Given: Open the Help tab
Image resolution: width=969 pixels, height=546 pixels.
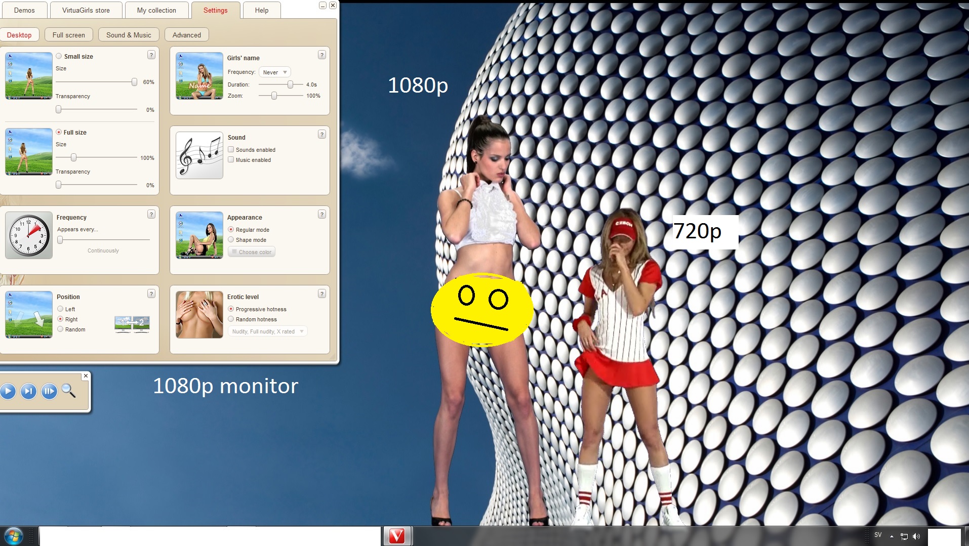Looking at the screenshot, I should click(x=262, y=10).
